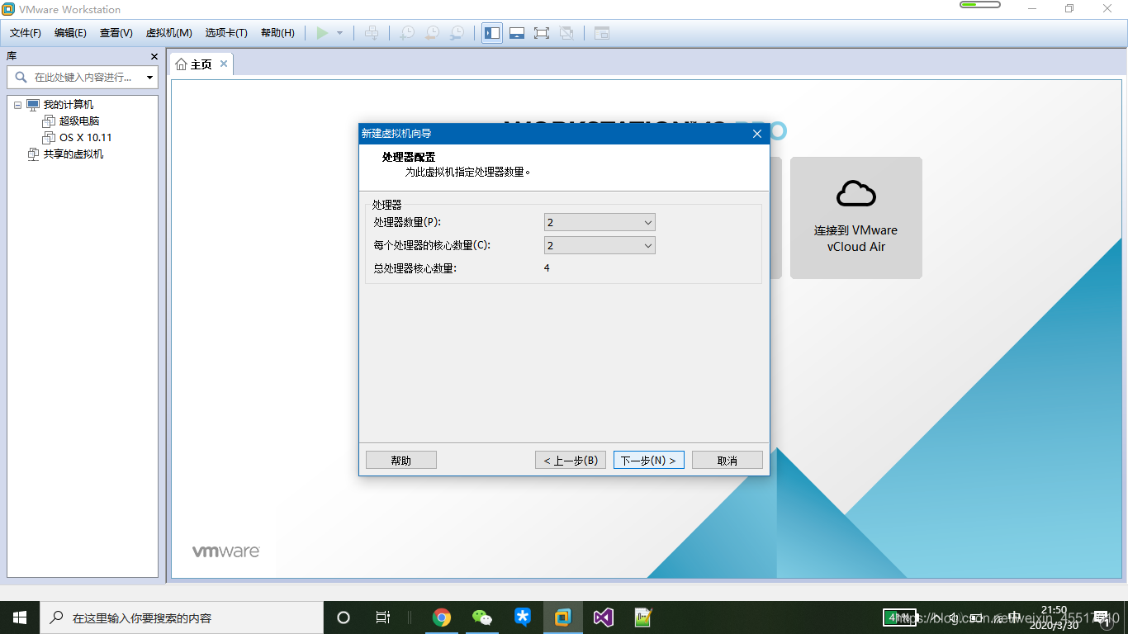Open Visual Studio from the taskbar
Viewport: 1128px width, 634px height.
[x=604, y=617]
